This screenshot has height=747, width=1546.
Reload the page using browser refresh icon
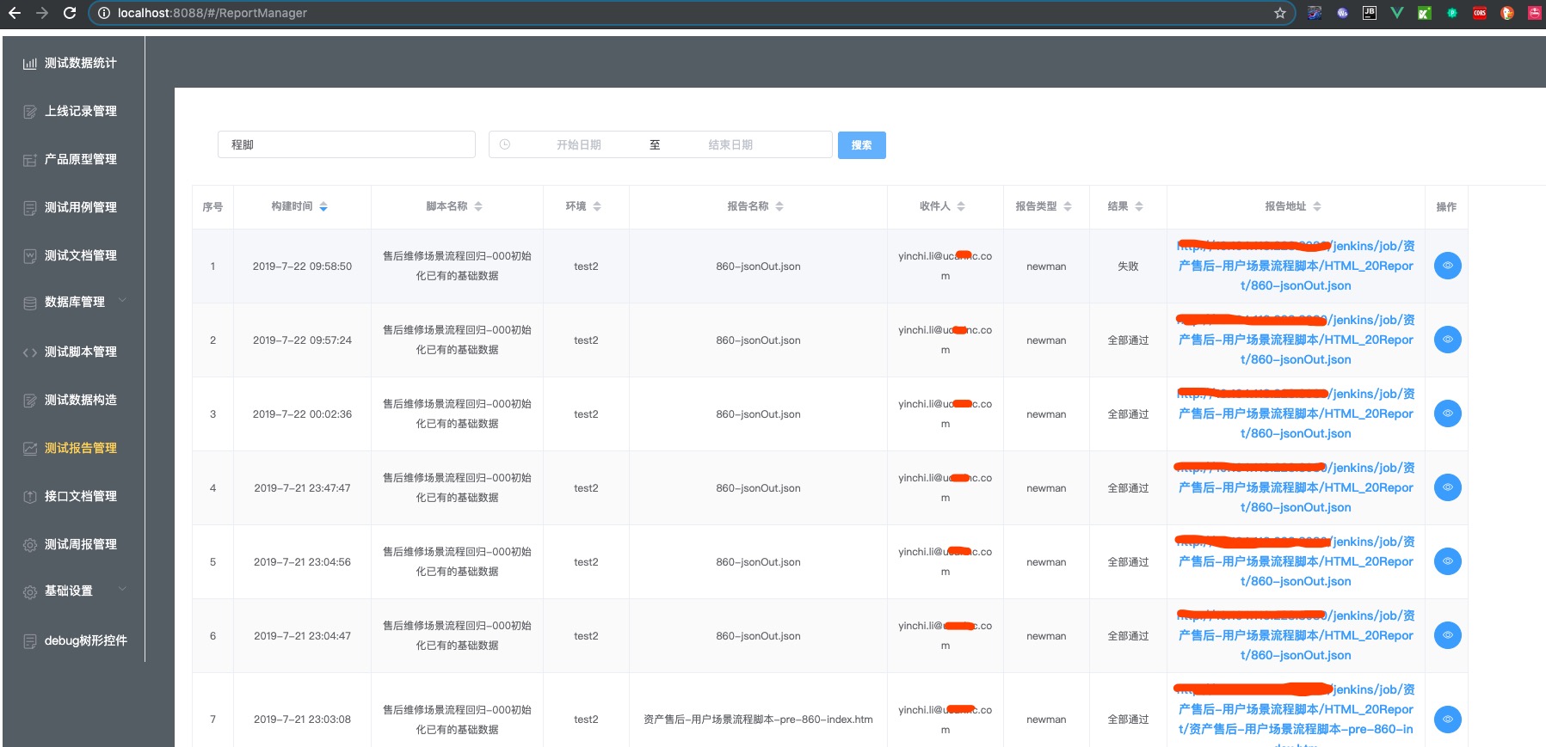[70, 13]
